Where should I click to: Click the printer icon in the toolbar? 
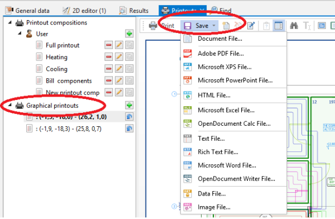[x=153, y=26]
